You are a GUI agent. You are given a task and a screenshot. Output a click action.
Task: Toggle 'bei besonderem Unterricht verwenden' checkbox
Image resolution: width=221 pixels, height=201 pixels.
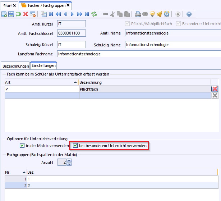tap(75, 145)
